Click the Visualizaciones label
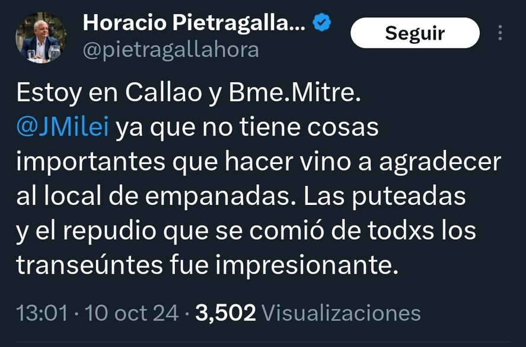The image size is (526, 347). pyautogui.click(x=341, y=313)
